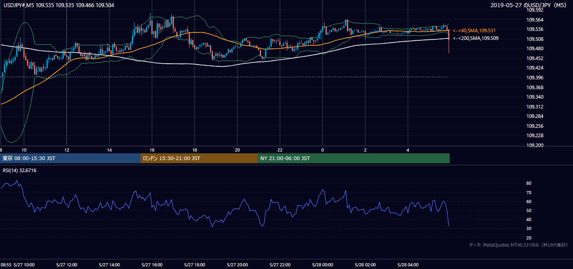The width and height of the screenshot is (573, 269).
Task: Click price axis label 109.592
Action: (535, 10)
